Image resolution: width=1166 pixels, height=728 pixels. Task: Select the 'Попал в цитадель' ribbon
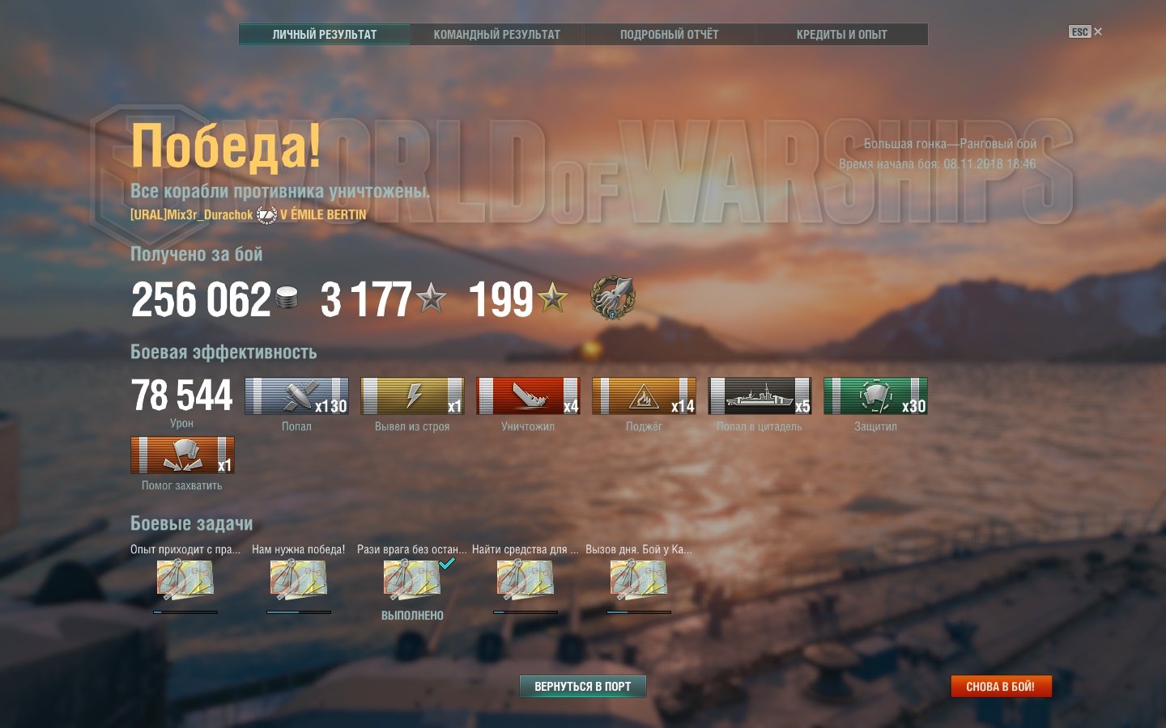click(x=760, y=396)
